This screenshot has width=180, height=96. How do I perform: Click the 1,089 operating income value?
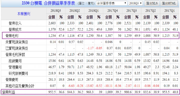pos(109,92)
